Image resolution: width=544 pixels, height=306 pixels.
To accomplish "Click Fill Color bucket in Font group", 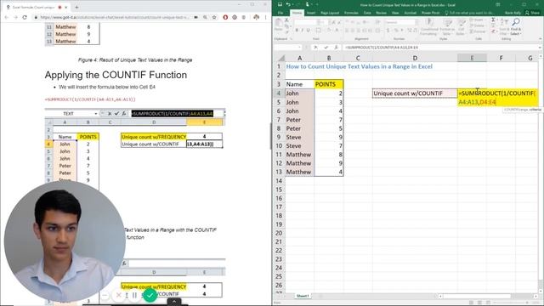I will [329, 31].
